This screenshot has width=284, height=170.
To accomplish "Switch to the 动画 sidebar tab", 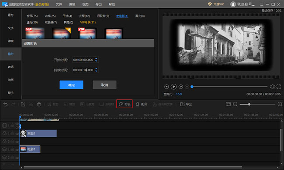I will [10, 80].
